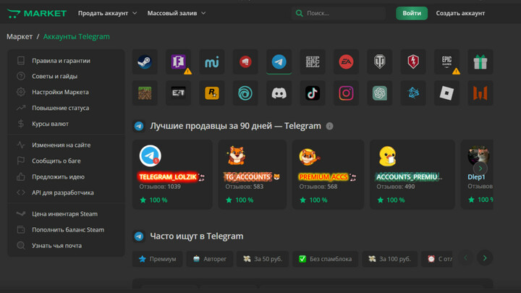
Task: Click the info icon beside best sellers heading
Action: (330, 126)
